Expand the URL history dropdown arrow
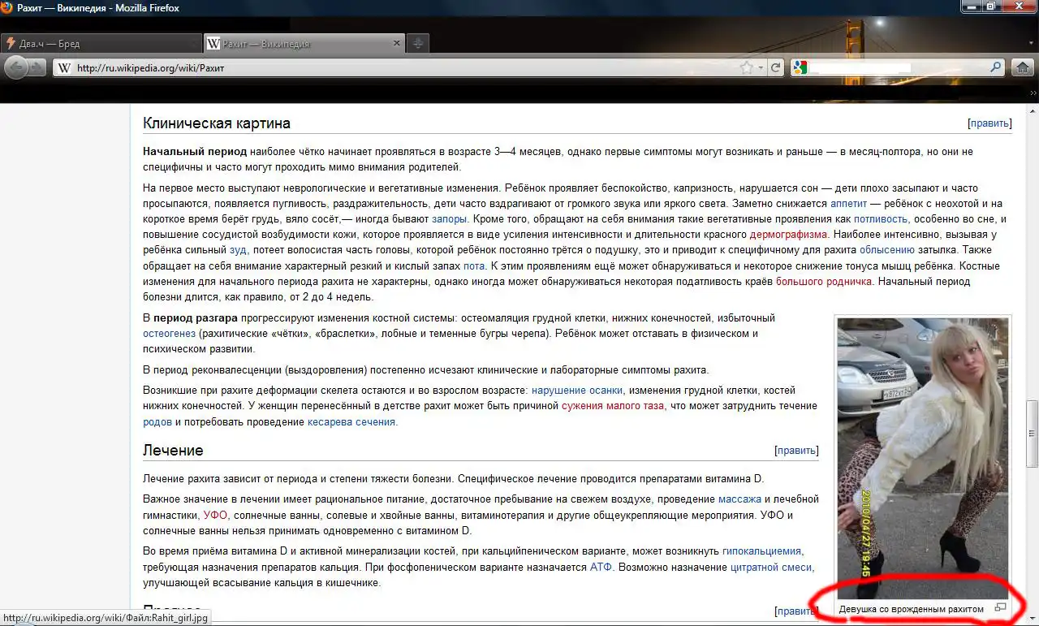1039x626 pixels. pyautogui.click(x=761, y=68)
